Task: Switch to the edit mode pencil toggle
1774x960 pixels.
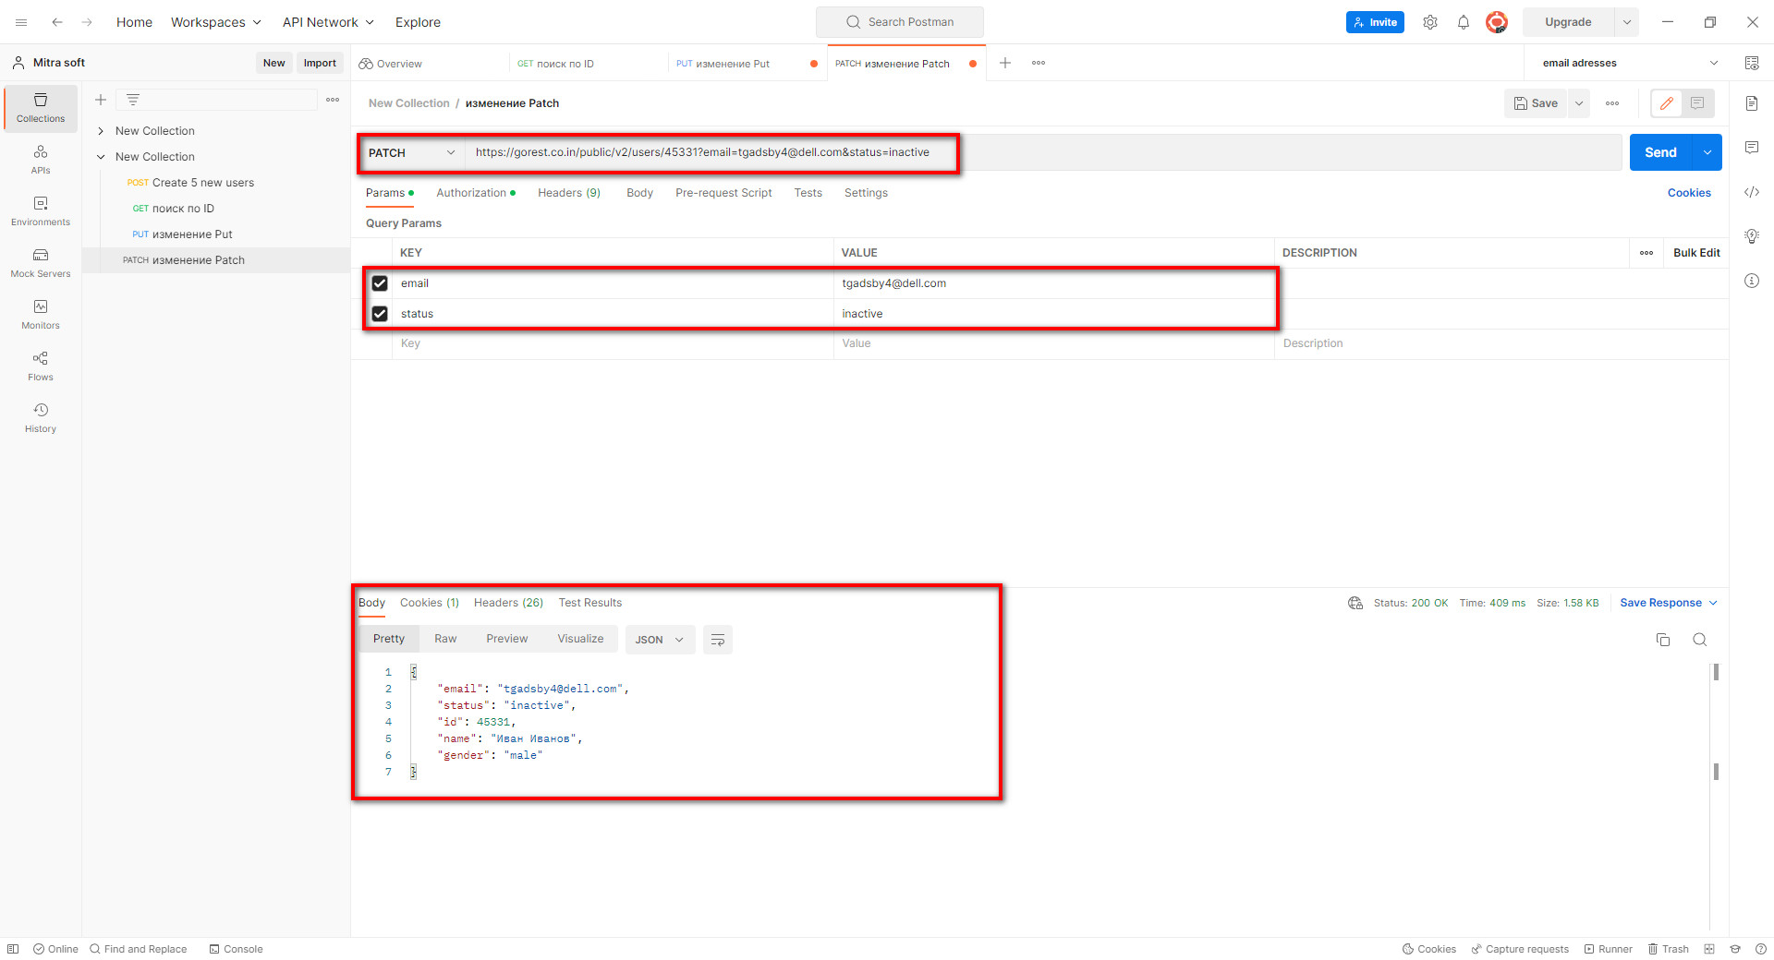Action: [x=1667, y=103]
